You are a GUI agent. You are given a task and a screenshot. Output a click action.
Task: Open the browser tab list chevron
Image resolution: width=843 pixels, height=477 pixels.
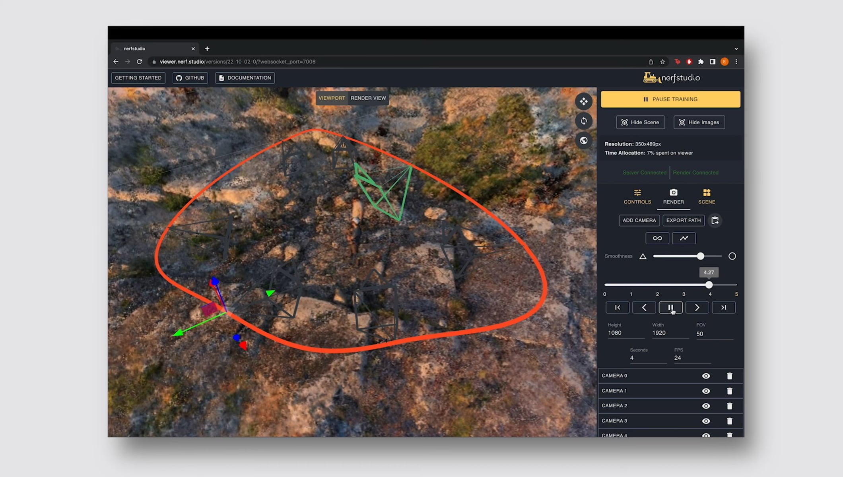[x=736, y=48]
